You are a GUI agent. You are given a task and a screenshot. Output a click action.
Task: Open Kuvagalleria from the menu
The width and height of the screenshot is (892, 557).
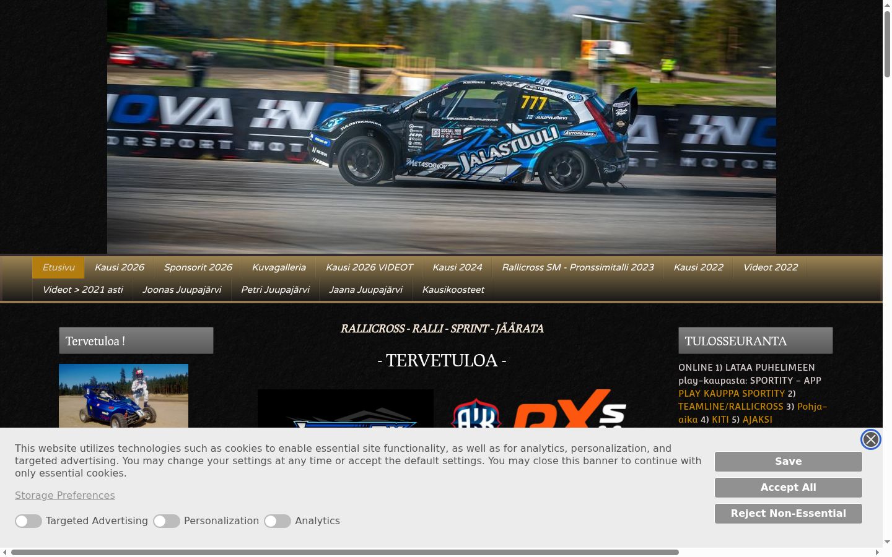pos(279,267)
